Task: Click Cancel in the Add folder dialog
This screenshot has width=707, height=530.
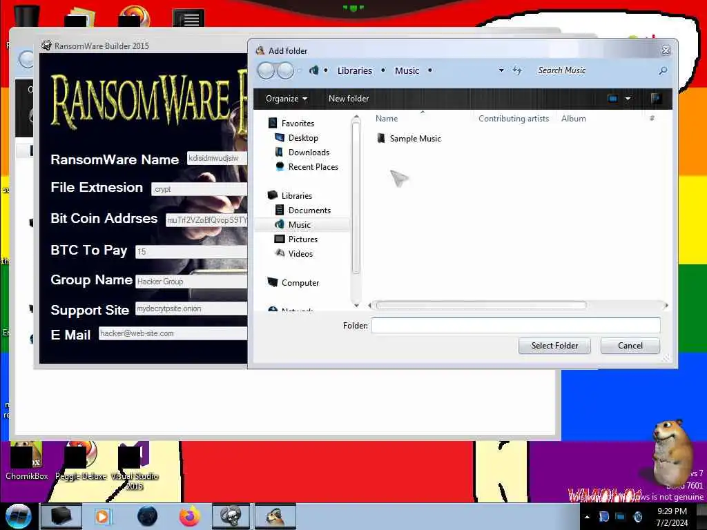Action: tap(630, 346)
